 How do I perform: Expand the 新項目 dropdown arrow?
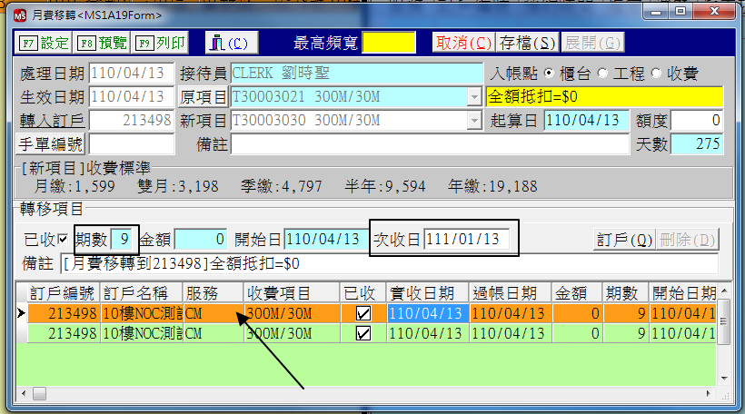click(475, 121)
